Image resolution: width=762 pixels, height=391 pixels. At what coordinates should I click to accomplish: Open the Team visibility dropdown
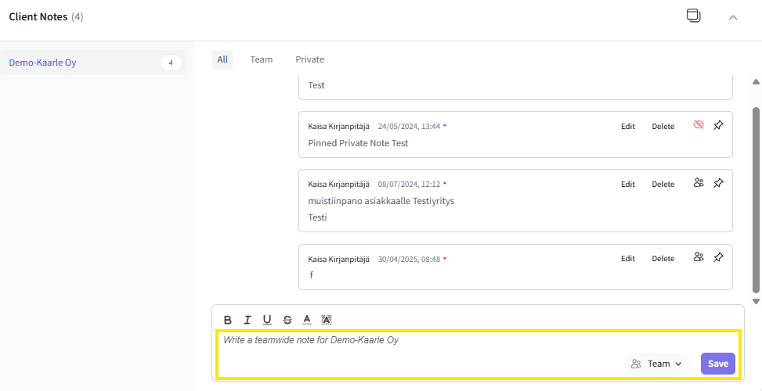(658, 364)
